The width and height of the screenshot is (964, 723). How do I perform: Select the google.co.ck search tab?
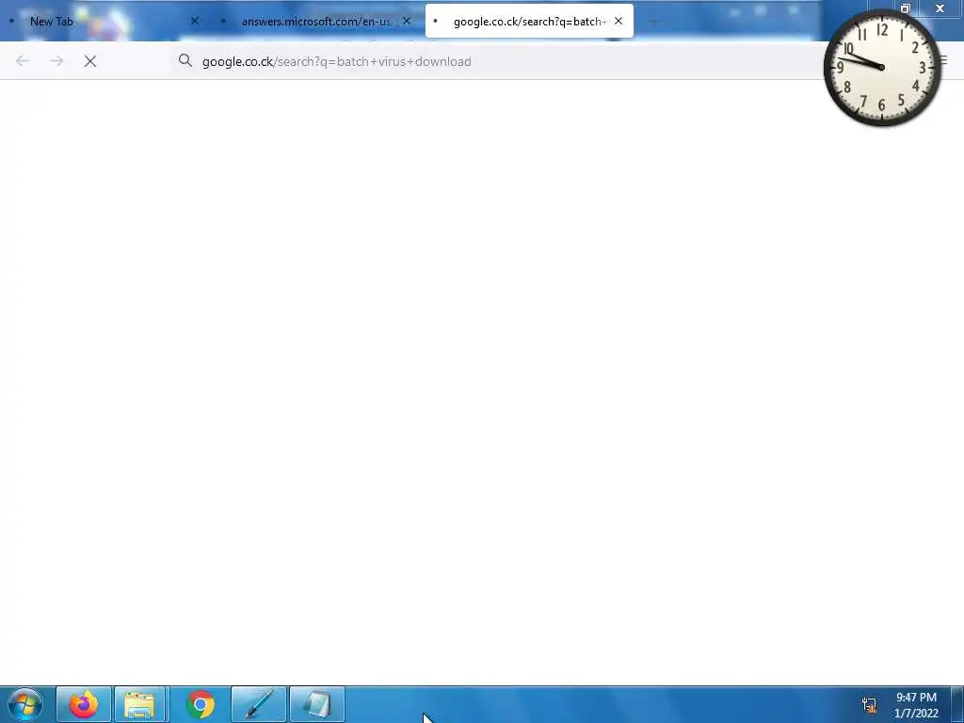click(x=529, y=22)
